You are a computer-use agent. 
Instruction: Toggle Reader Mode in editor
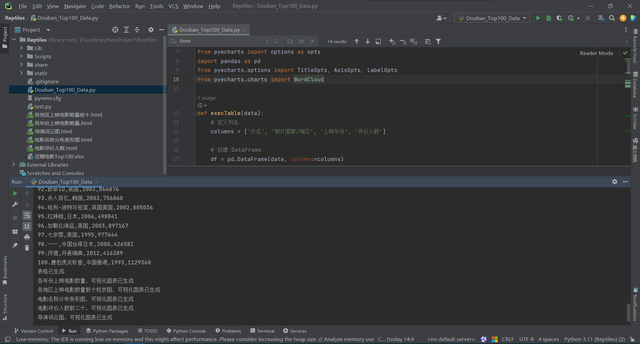pyautogui.click(x=596, y=53)
